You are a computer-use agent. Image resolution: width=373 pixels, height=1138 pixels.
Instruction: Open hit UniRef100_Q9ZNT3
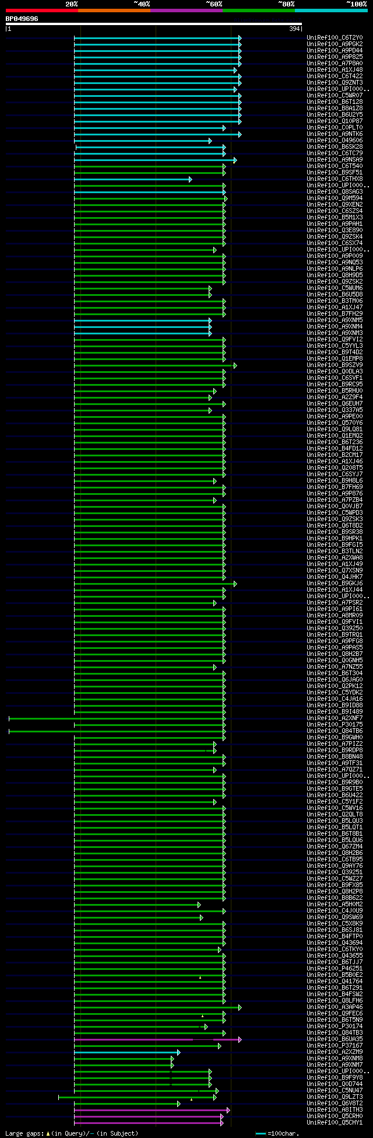335,83
